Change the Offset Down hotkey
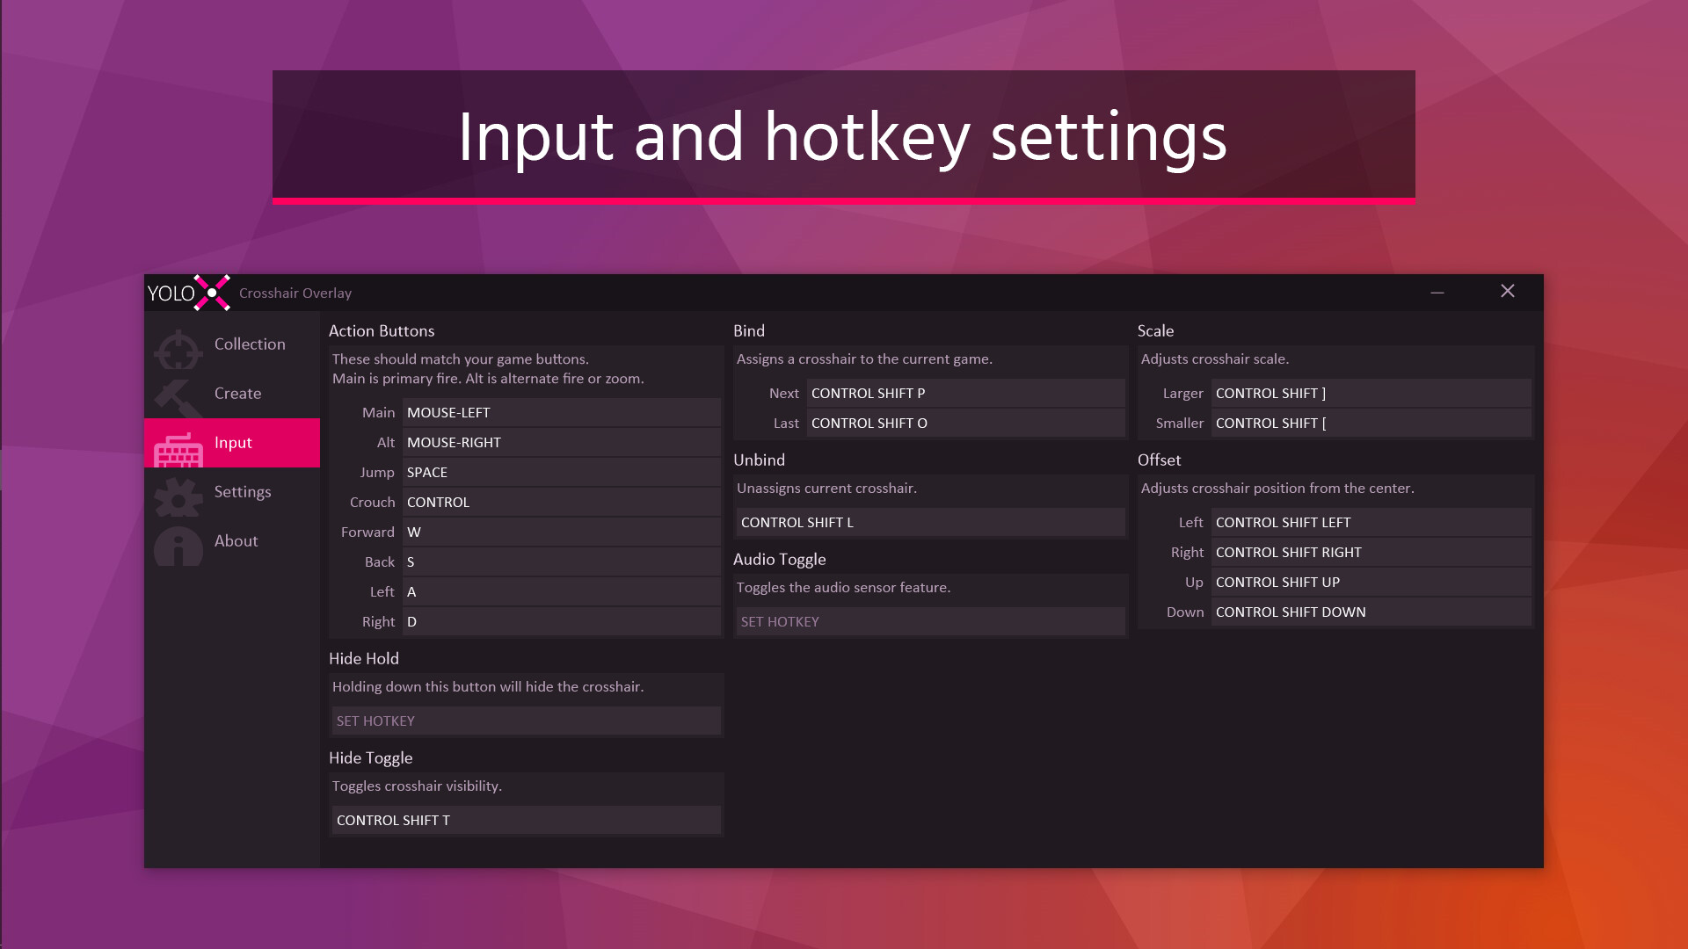 (1370, 612)
